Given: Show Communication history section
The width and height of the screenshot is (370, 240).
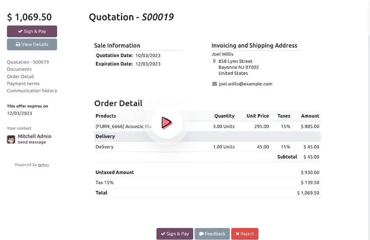Looking at the screenshot, I should tap(32, 91).
